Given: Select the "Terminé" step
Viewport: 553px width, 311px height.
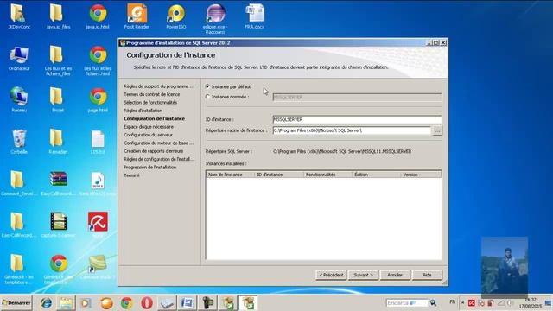Looking at the screenshot, I should click(131, 175).
